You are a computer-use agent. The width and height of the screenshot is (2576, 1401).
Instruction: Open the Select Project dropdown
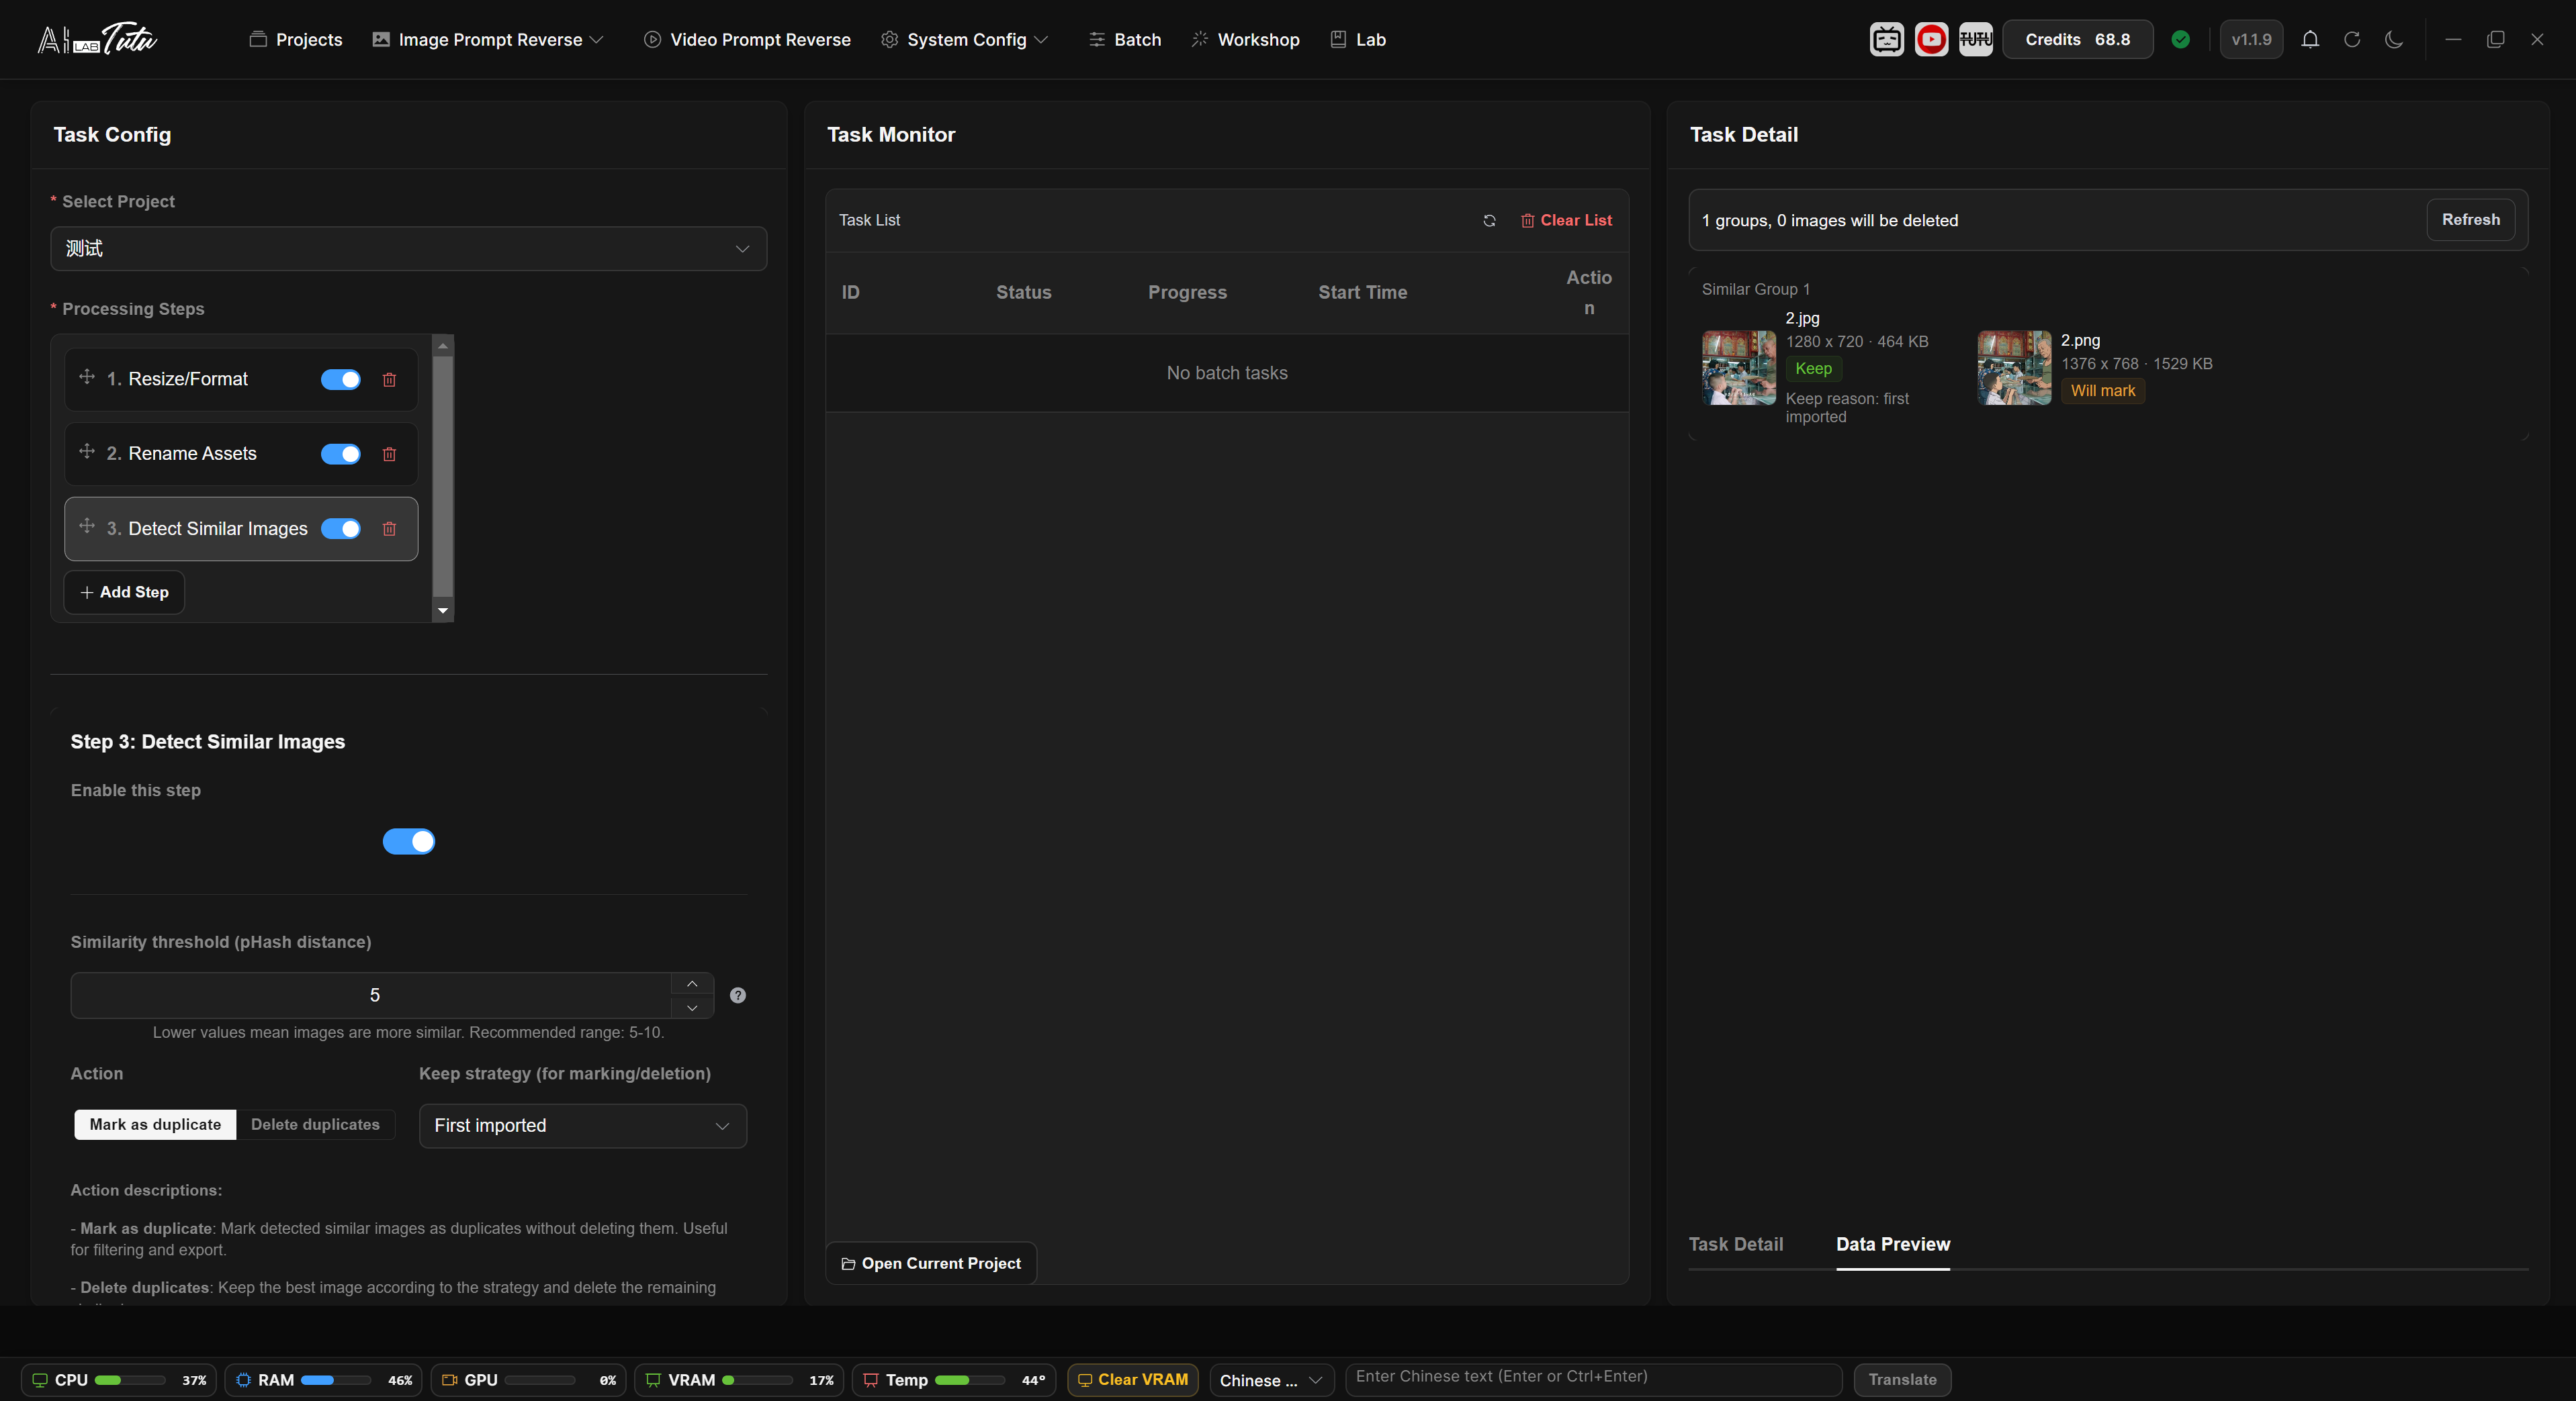tap(408, 249)
